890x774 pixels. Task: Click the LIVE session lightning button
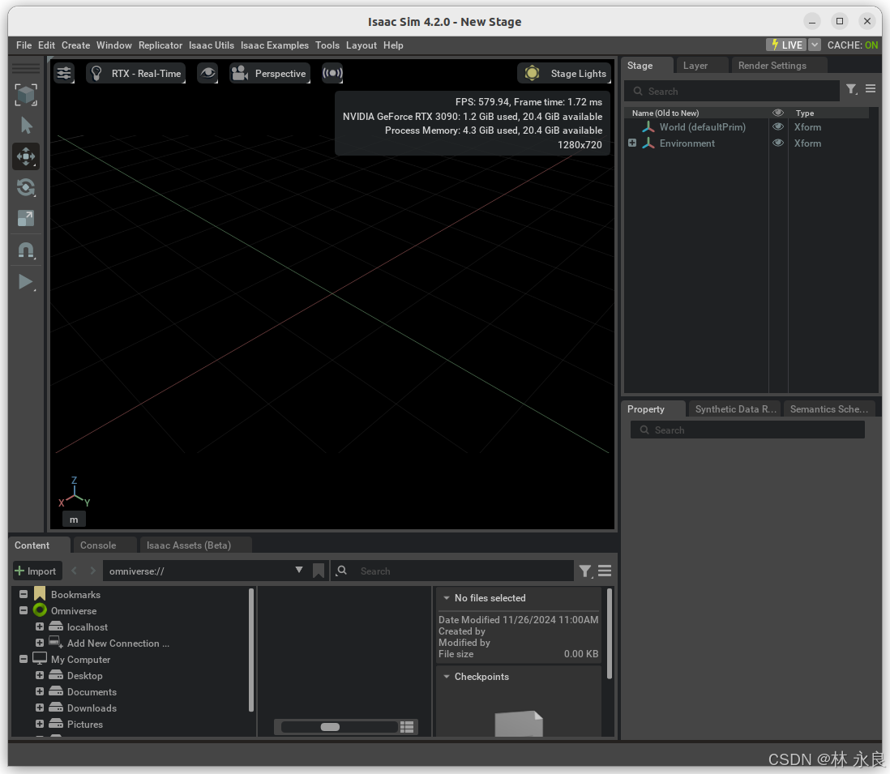tap(786, 45)
